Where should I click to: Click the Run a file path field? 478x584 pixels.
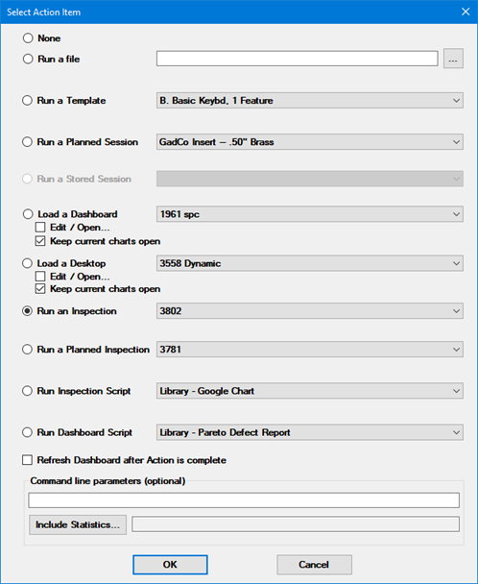tap(298, 59)
